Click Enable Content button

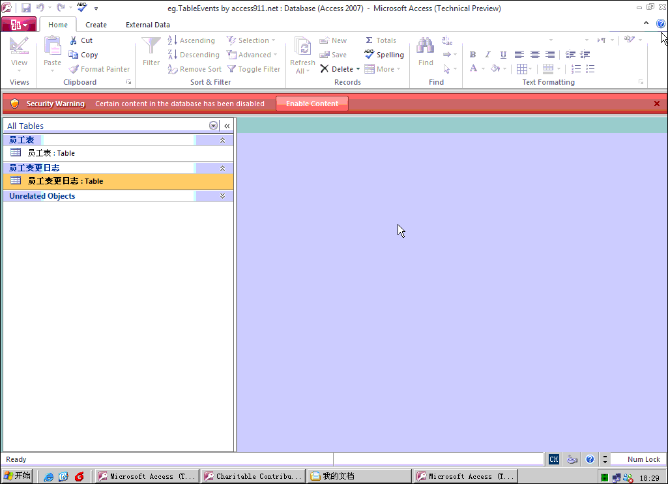[x=312, y=104]
